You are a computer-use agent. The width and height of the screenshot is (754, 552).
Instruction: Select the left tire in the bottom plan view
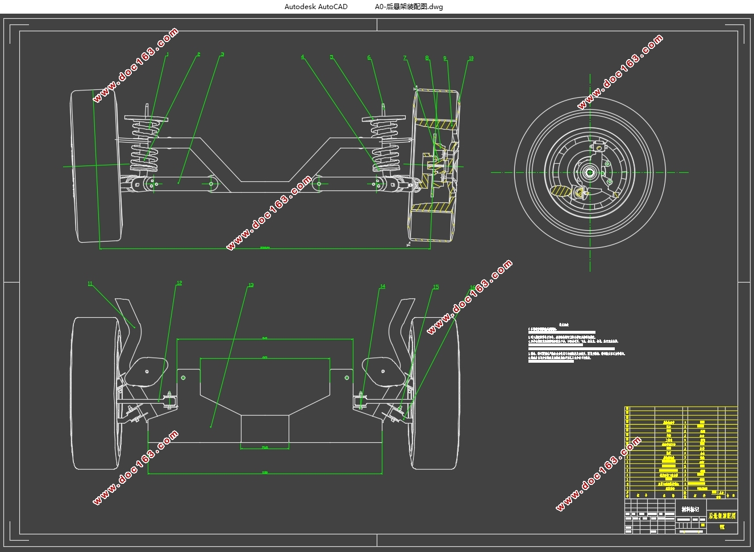(x=97, y=393)
